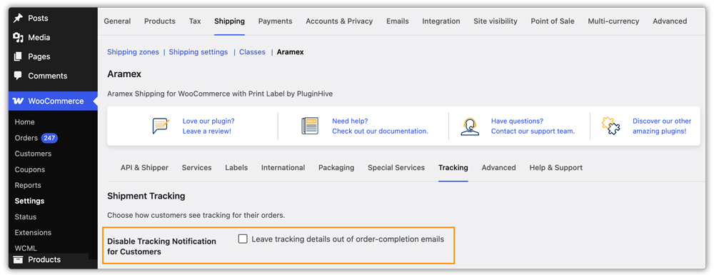Select WooCommerce in the sidebar

[53, 101]
